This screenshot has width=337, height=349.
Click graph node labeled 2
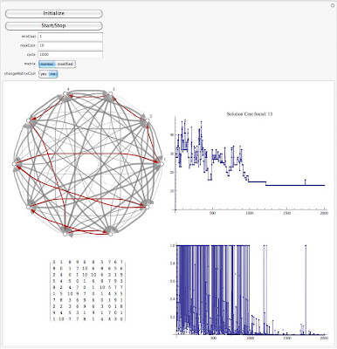pyautogui.click(x=148, y=120)
